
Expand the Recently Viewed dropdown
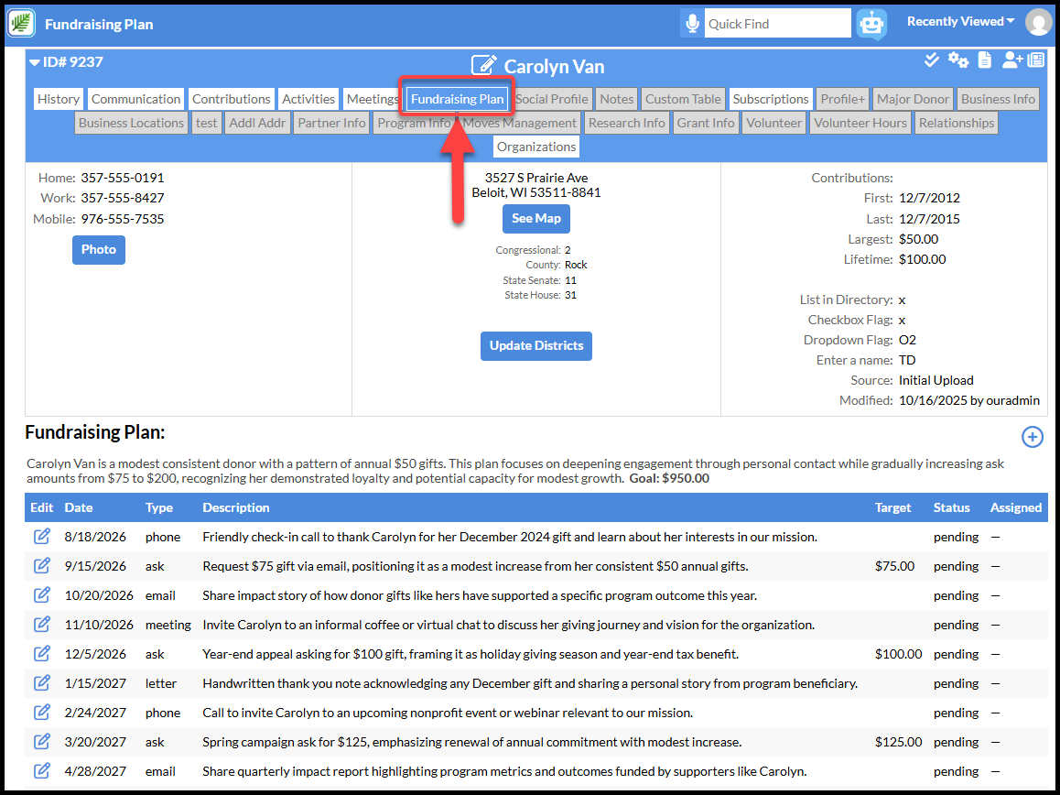point(960,22)
